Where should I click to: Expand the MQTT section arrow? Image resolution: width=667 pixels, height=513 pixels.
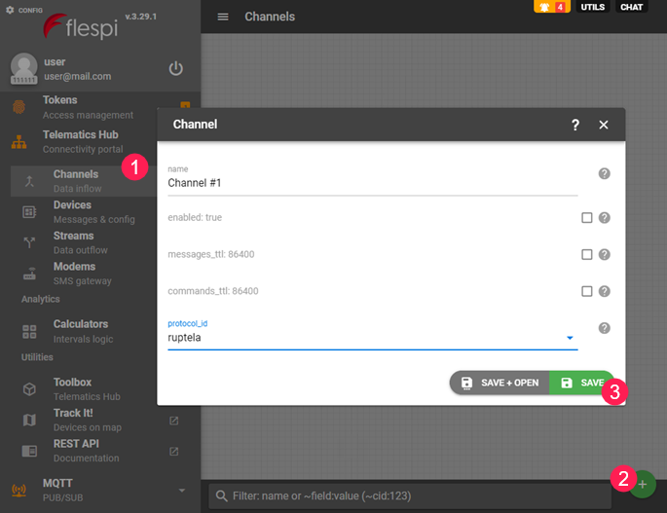pyautogui.click(x=181, y=490)
